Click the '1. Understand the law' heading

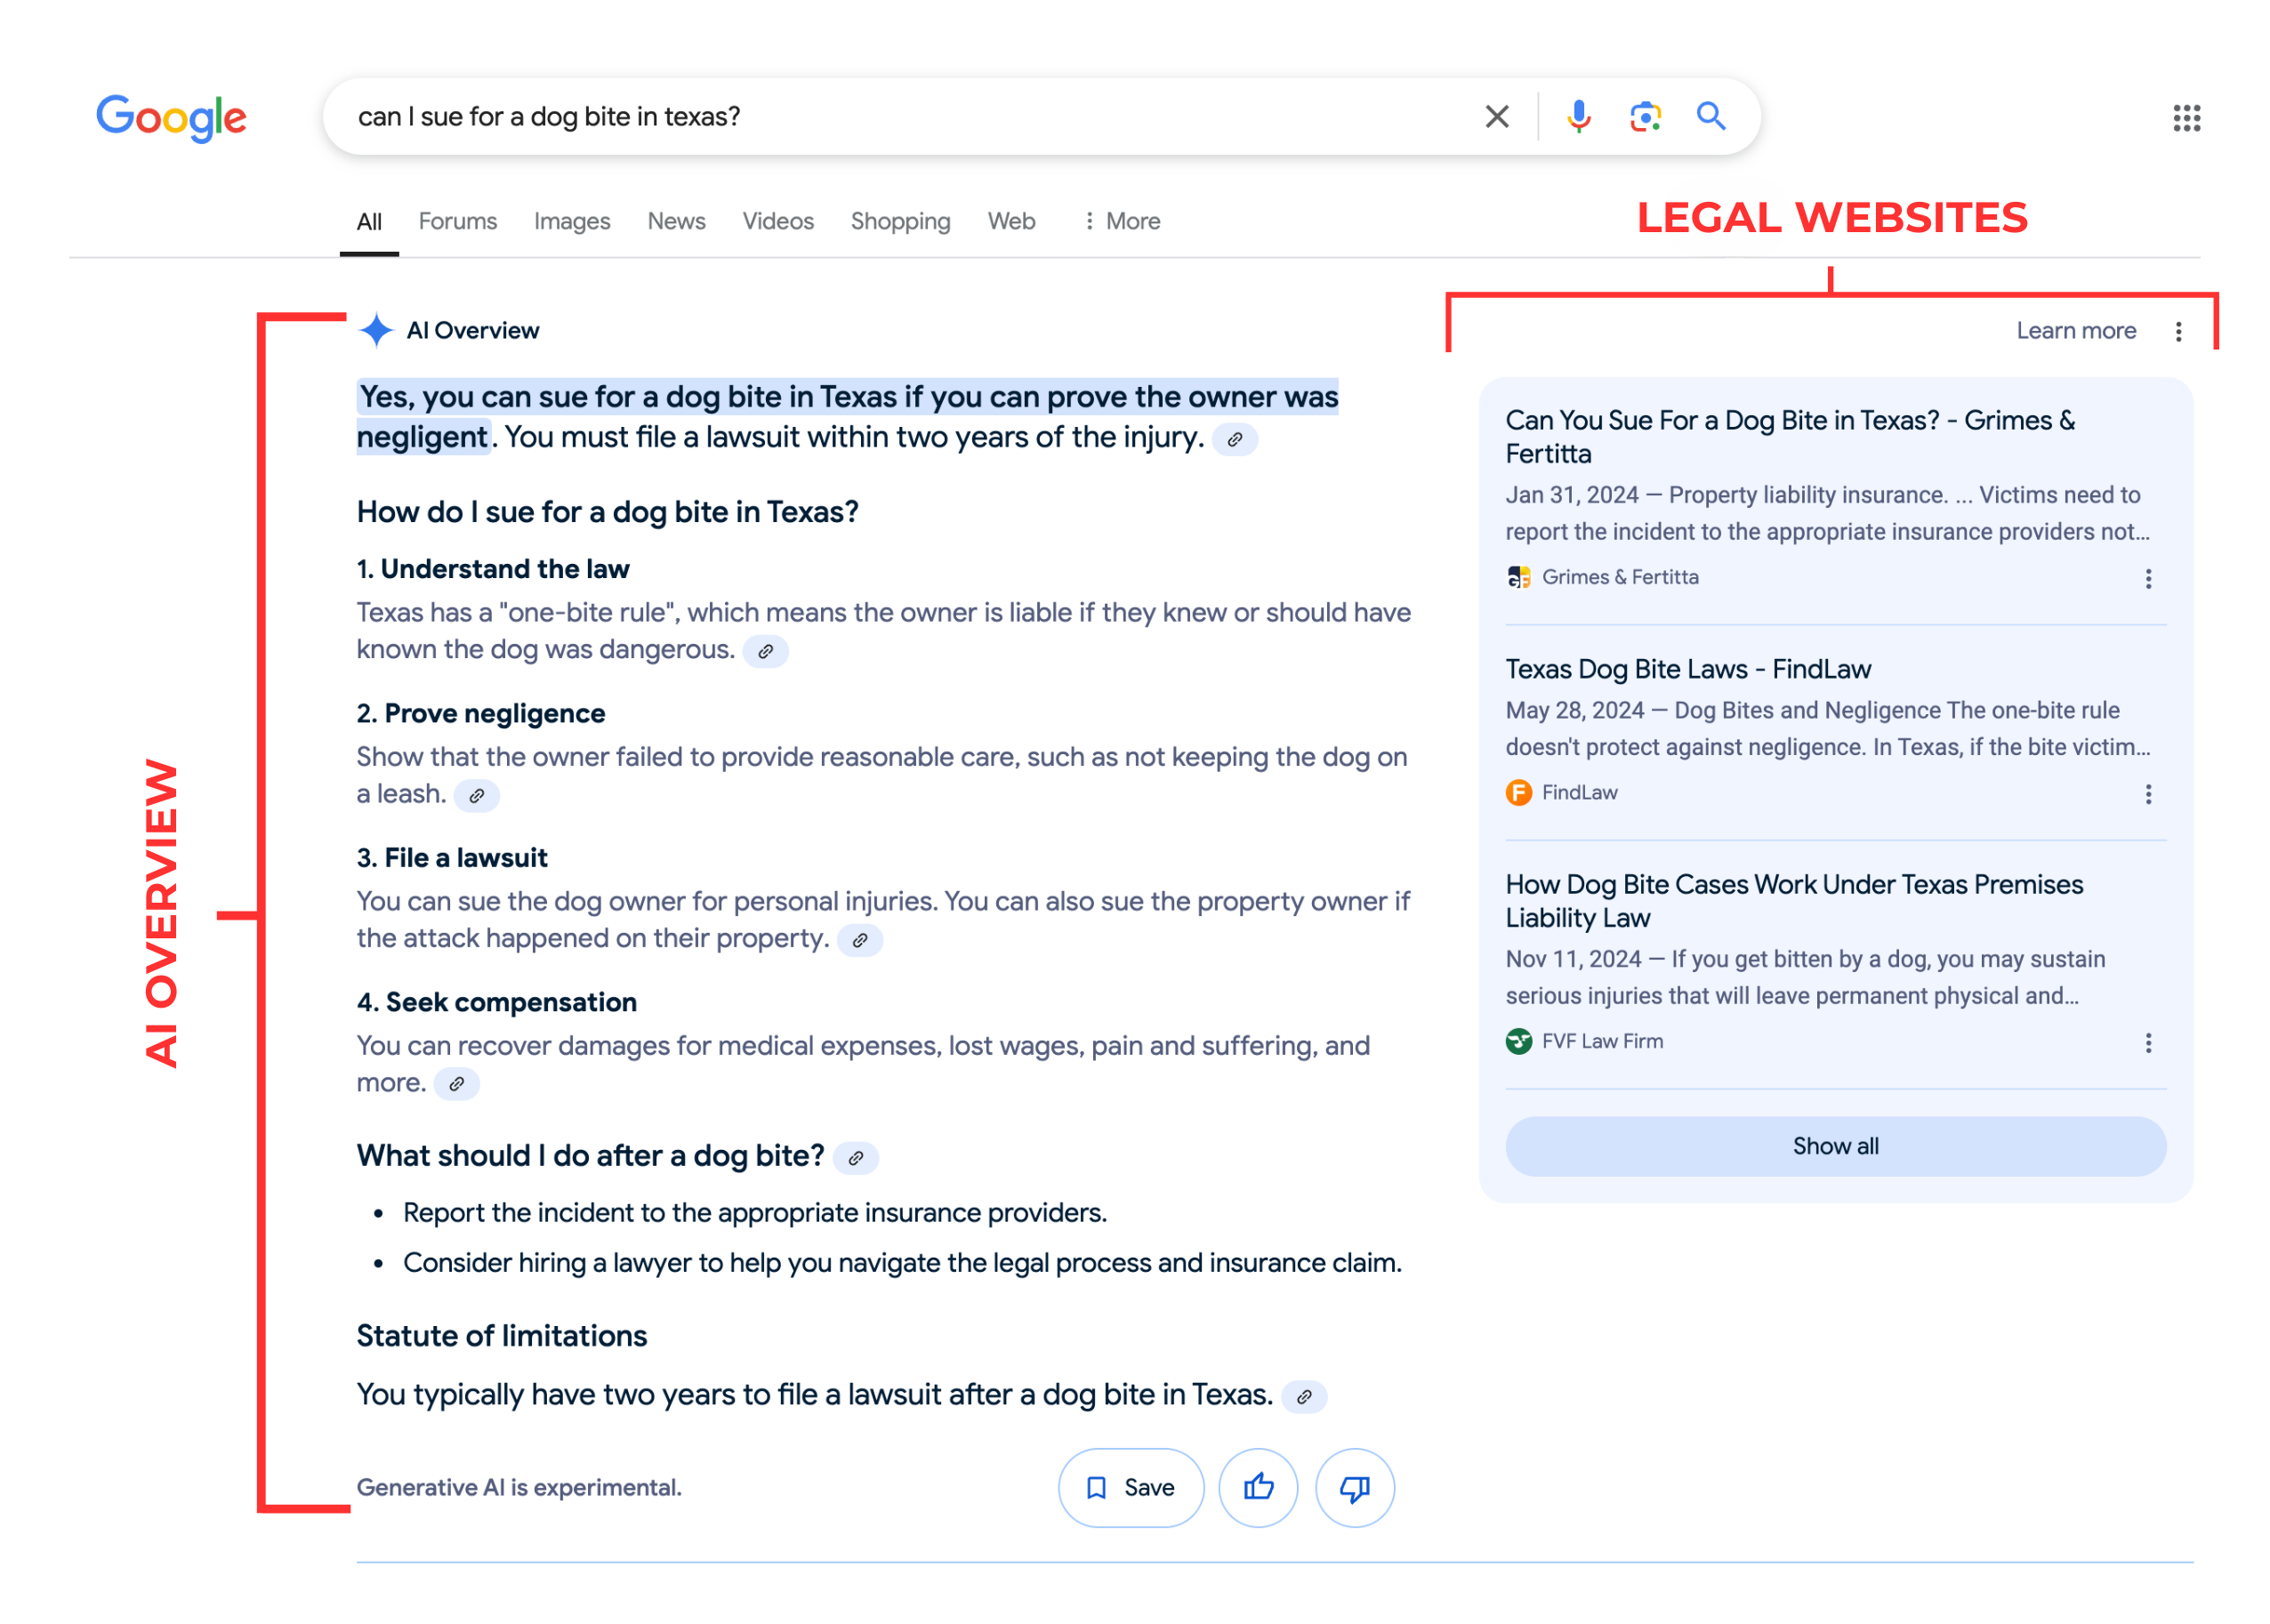pyautogui.click(x=493, y=569)
